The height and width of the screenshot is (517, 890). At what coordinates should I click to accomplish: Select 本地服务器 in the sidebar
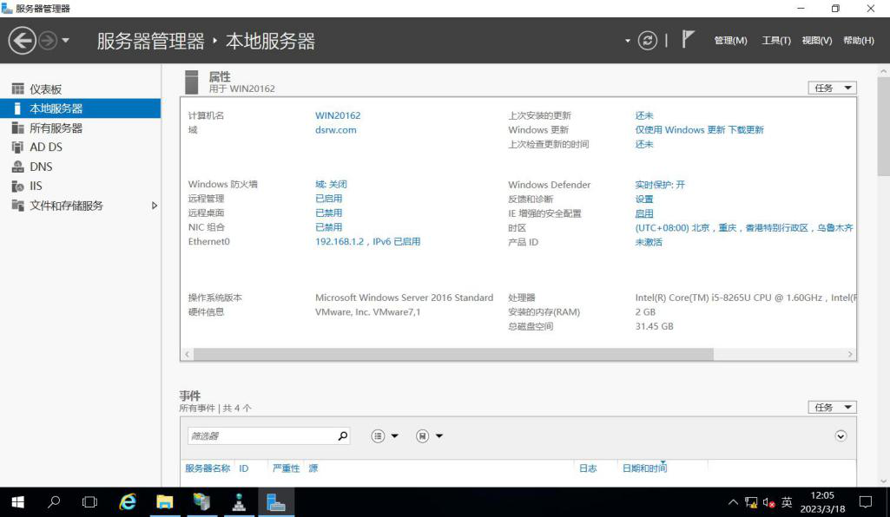click(x=80, y=108)
